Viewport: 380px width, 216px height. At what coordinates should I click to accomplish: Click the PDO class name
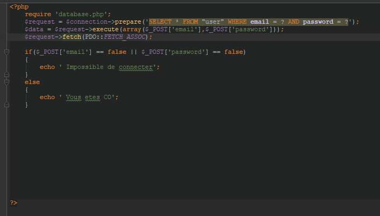(91, 37)
